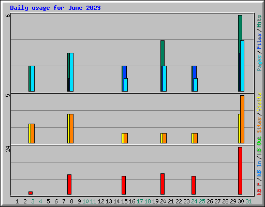Click the day 30 orange Sites bar
Image resolution: width=265 pixels, height=207 pixels.
point(242,119)
